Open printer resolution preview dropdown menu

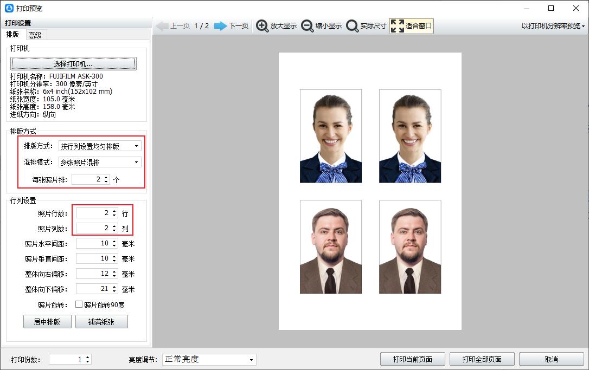pyautogui.click(x=553, y=26)
